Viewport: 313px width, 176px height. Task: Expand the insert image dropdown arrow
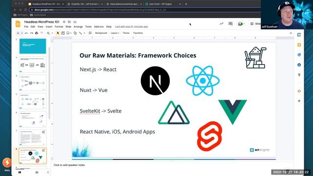(x=71, y=33)
